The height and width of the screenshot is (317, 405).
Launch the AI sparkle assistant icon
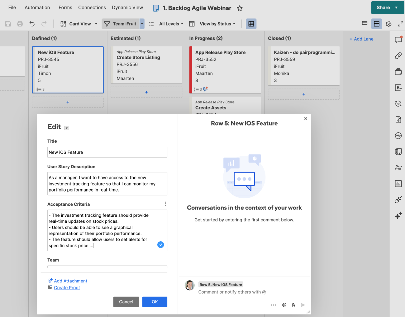click(398, 215)
